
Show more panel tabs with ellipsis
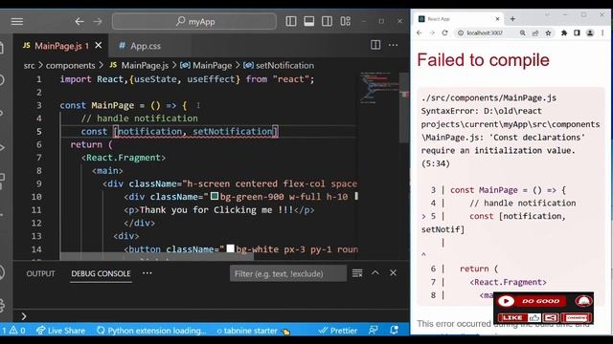click(x=147, y=273)
